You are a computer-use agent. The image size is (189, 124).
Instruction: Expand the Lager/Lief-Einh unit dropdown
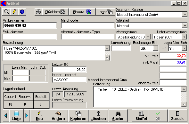pyautogui.click(x=184, y=48)
